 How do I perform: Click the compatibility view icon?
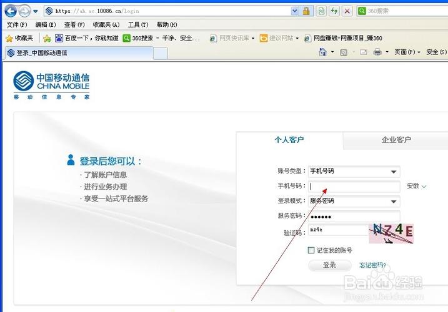point(321,11)
